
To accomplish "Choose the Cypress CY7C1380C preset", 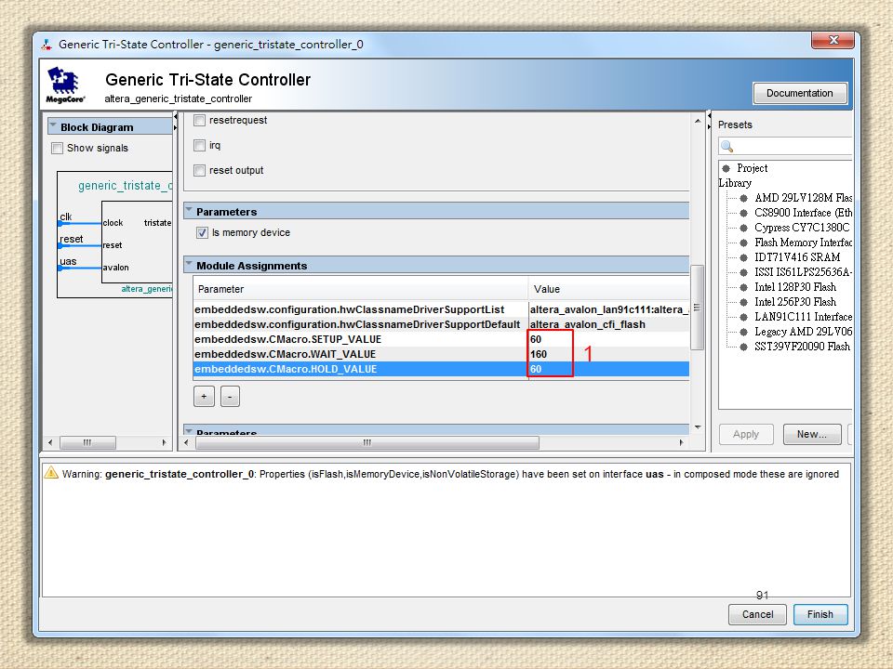I will 802,228.
